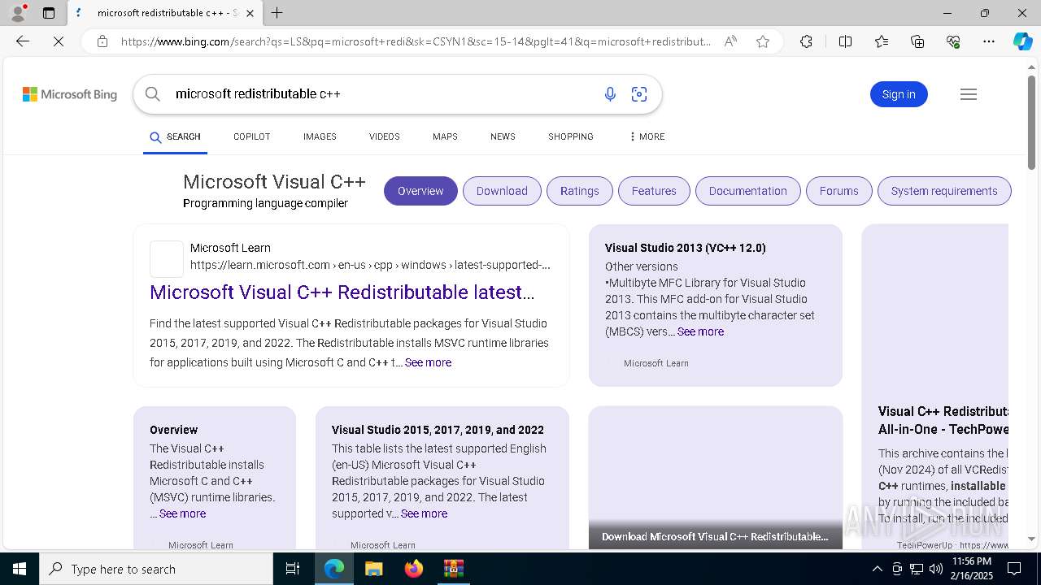
Task: Search using an image icon
Action: [639, 94]
